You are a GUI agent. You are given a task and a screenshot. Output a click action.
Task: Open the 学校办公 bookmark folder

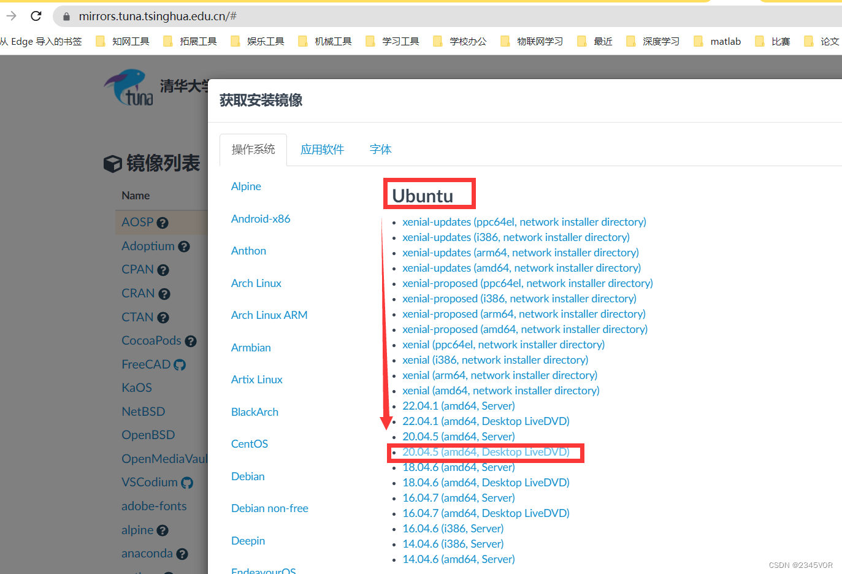pos(460,41)
